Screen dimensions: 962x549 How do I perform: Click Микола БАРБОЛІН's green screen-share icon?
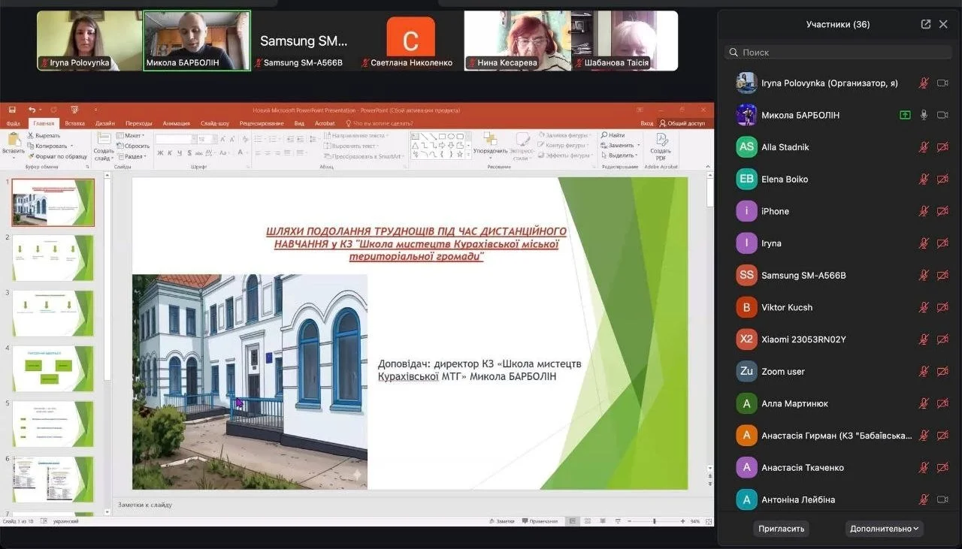tap(905, 115)
